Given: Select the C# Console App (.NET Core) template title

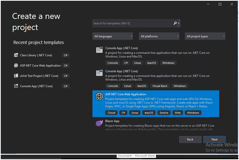Looking at the screenshot, I should point(121,48).
